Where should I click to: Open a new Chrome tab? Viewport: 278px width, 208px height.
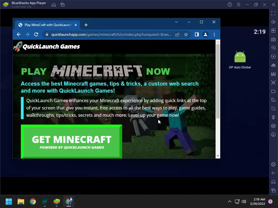pyautogui.click(x=86, y=25)
